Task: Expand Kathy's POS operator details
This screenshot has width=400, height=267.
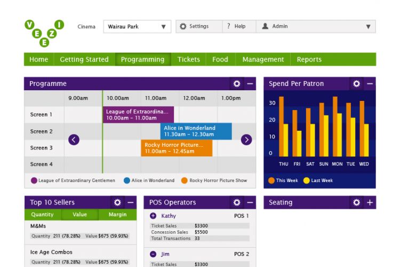Action: 153,216
